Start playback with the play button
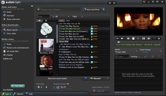Image resolution: width=166 pixels, height=96 pixels. pos(138,38)
